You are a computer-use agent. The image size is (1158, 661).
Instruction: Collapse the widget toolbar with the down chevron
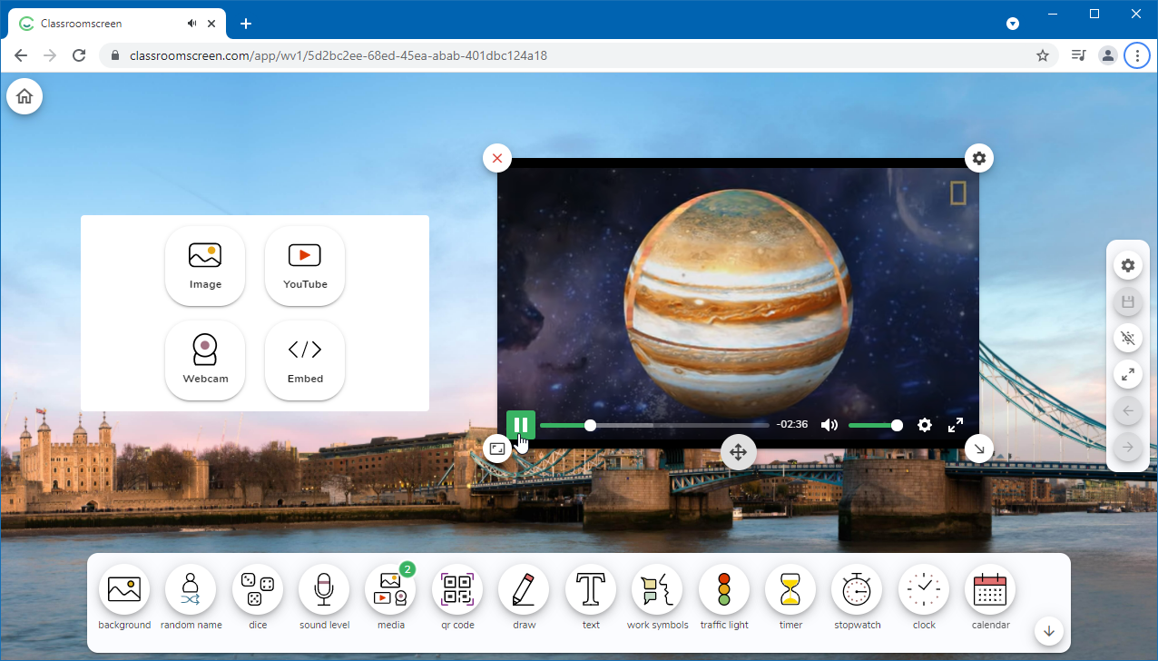coord(1048,631)
